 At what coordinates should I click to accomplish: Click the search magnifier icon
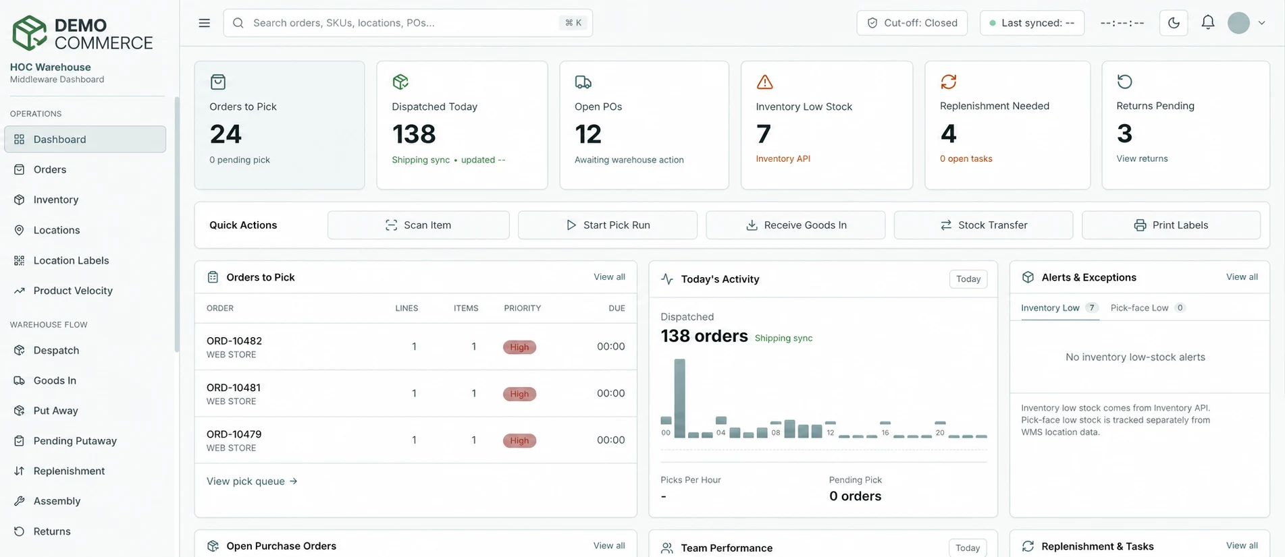[x=238, y=23]
